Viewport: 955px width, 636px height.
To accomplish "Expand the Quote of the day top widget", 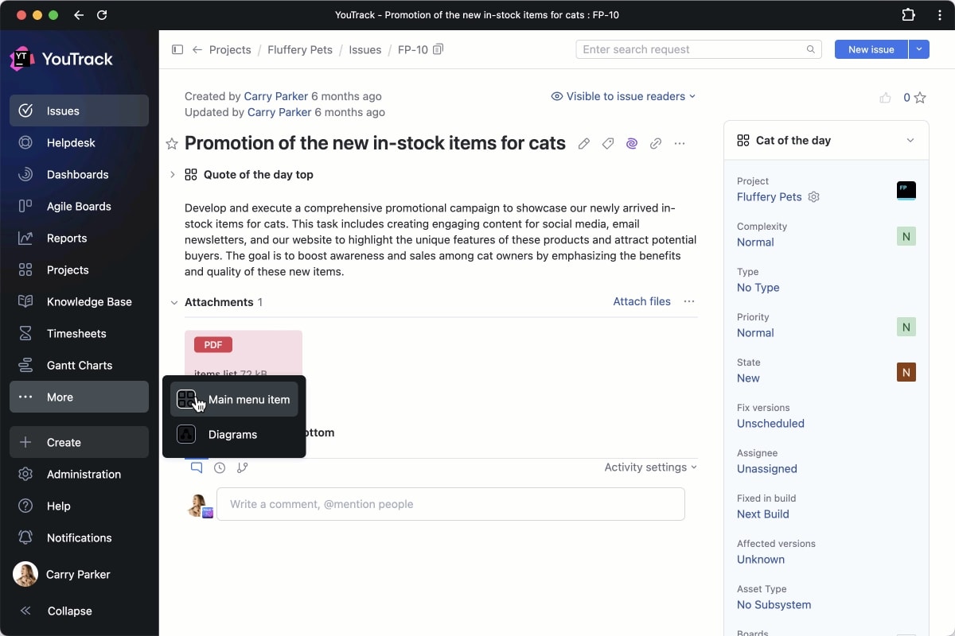I will pos(173,175).
